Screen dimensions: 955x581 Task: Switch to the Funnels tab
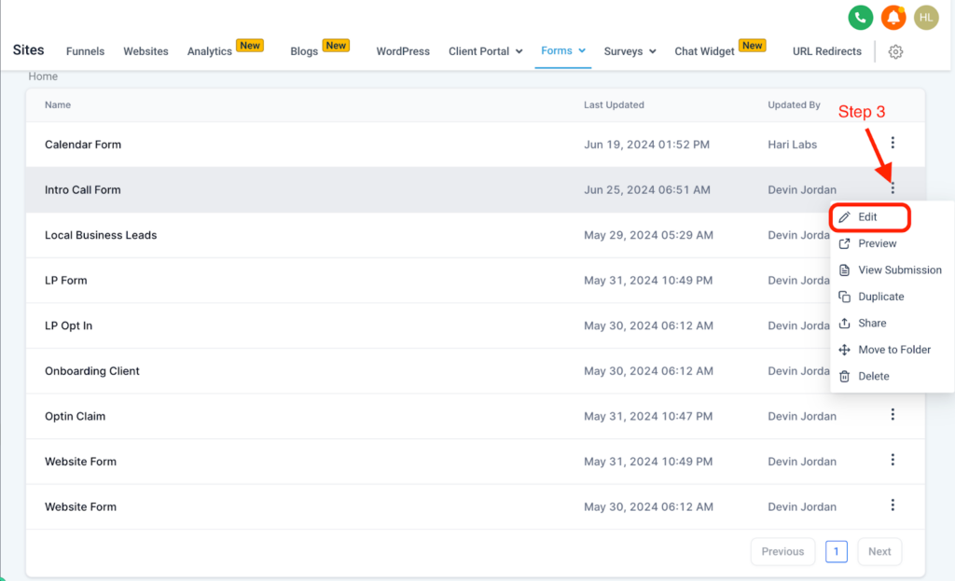[x=85, y=51]
